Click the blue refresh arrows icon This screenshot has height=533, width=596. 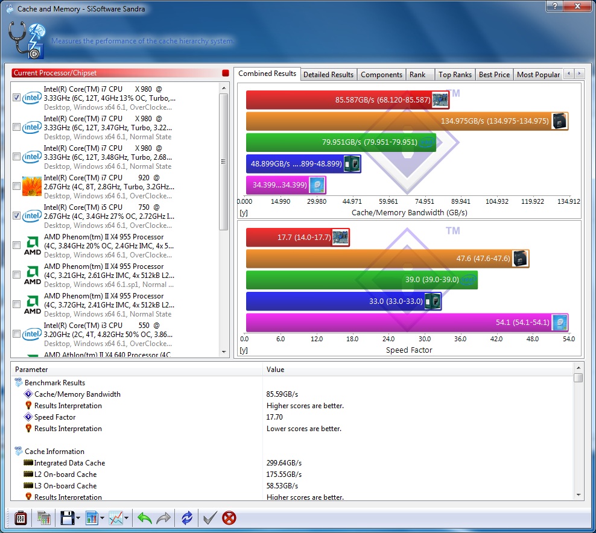point(187,518)
